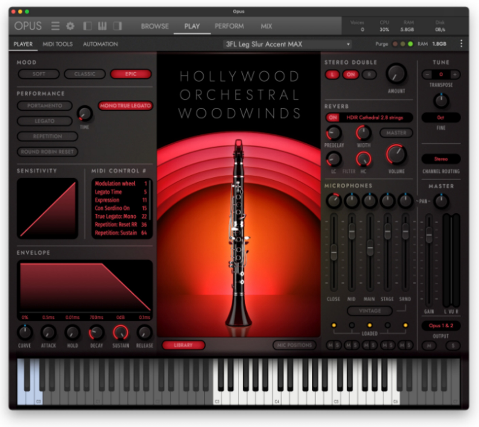Open the hamburger main menu
The image size is (479, 427).
click(55, 26)
